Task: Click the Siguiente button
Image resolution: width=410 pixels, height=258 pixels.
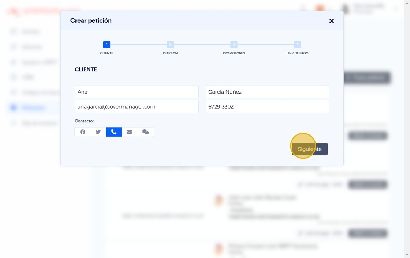Action: click(310, 149)
